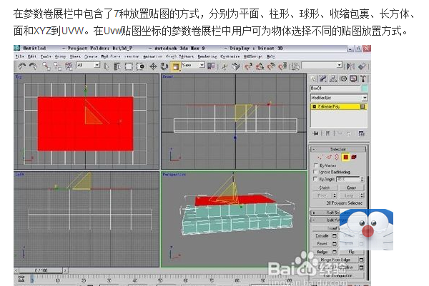This screenshot has width=429, height=286.
Task: Enable the By Angle checkbox
Action: (x=316, y=179)
